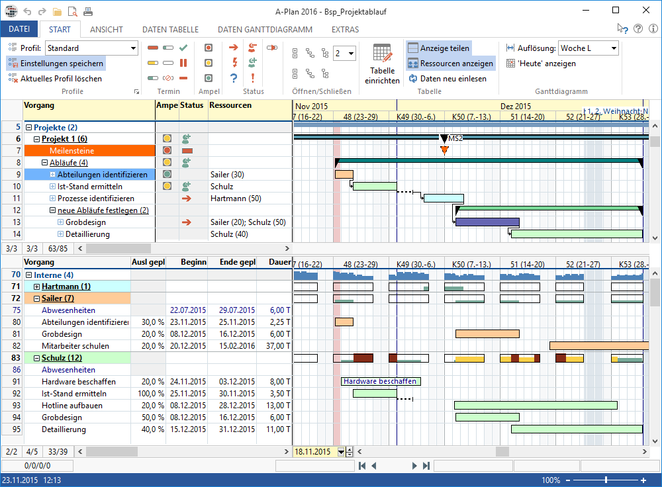Click the blue question mark Status icon
This screenshot has height=487, width=662.
click(x=234, y=78)
